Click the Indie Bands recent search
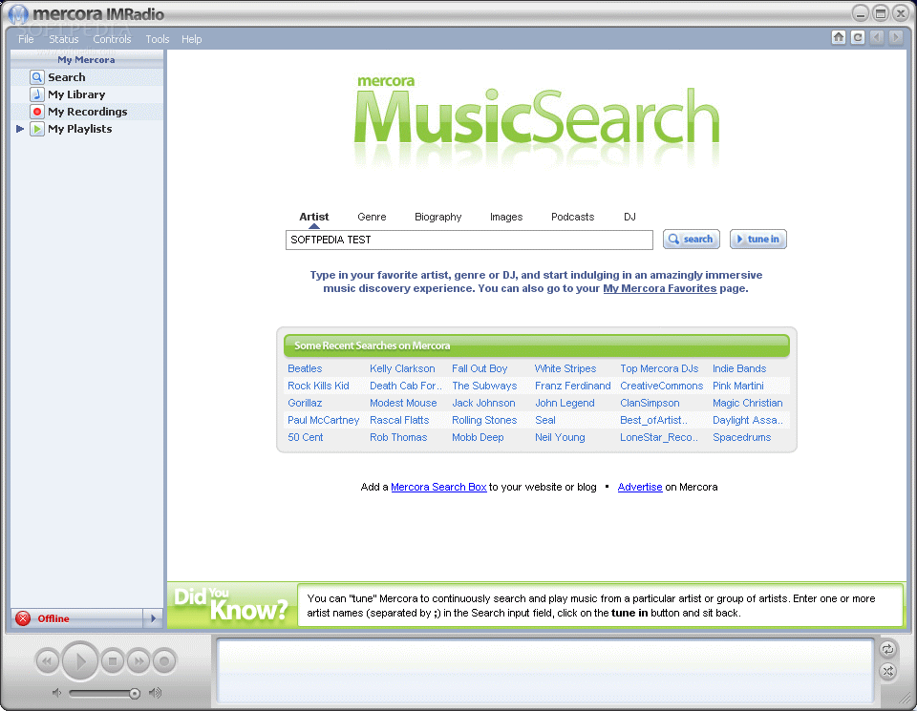Viewport: 917px width, 711px height. click(x=739, y=368)
